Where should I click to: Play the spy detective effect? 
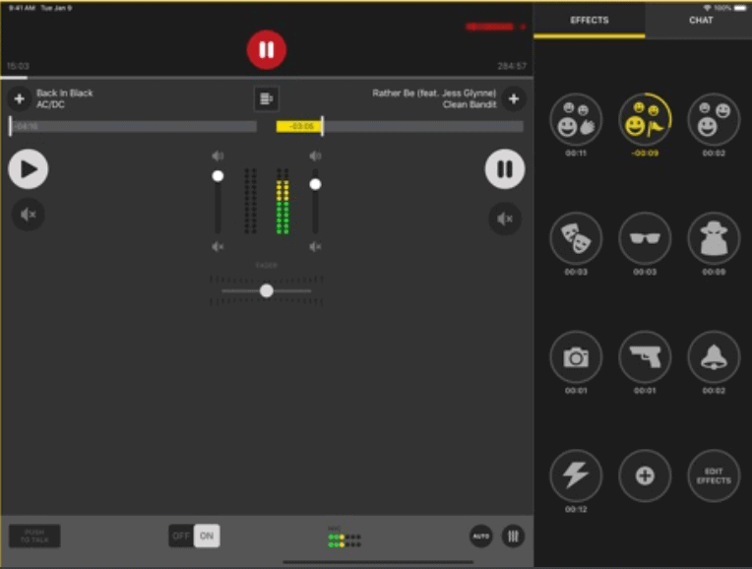pyautogui.click(x=714, y=238)
